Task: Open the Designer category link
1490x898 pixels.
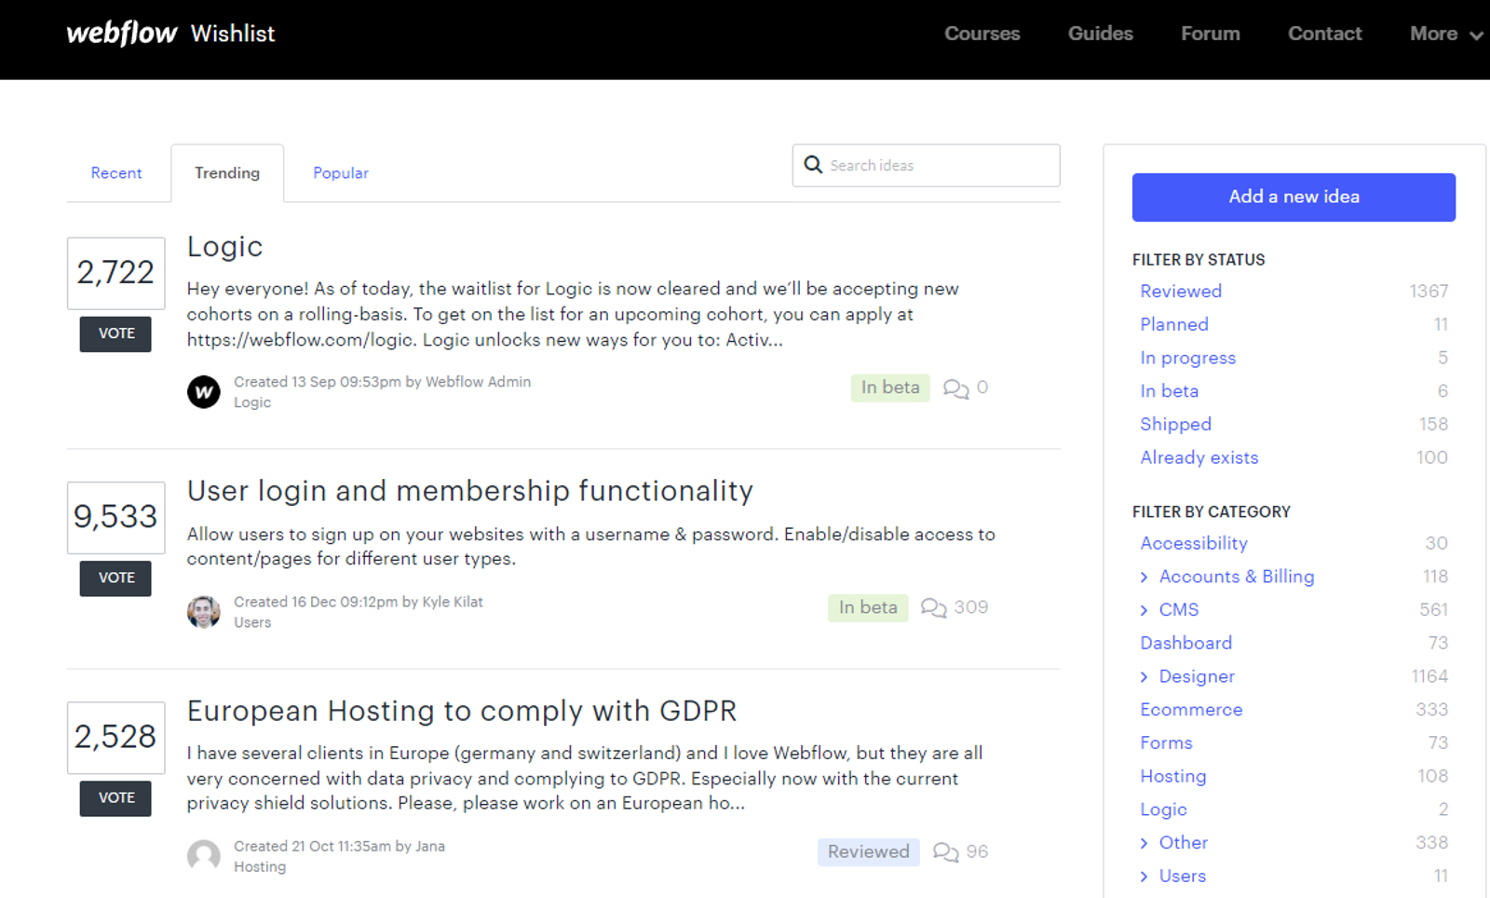Action: pos(1197,677)
